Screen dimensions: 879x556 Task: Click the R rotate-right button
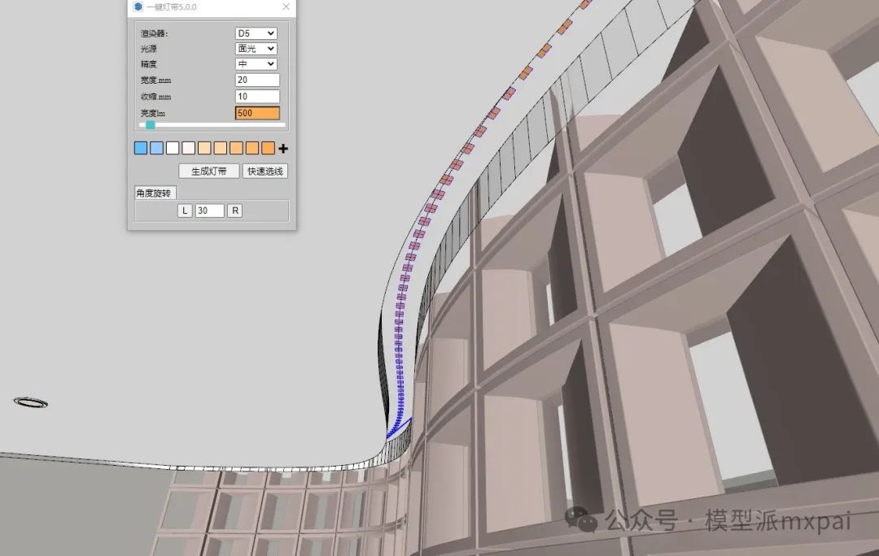(234, 211)
